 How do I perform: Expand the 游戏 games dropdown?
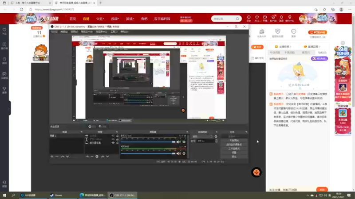pyautogui.click(x=130, y=19)
